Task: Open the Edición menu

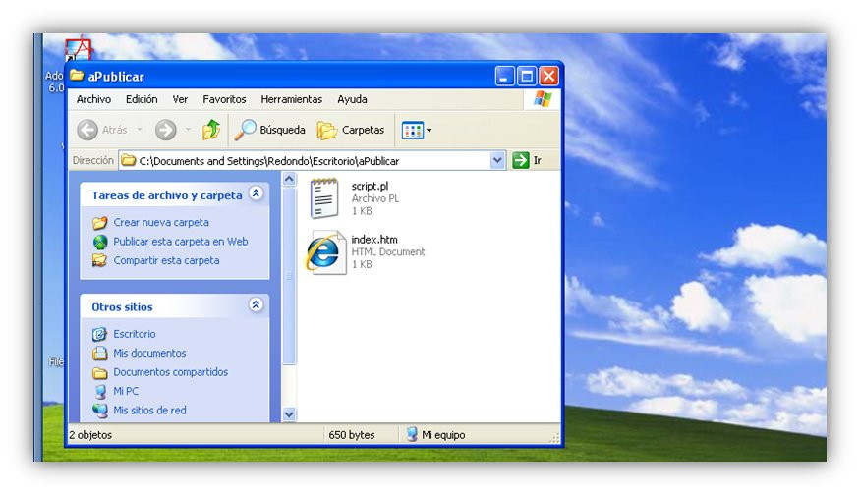Action: [142, 100]
